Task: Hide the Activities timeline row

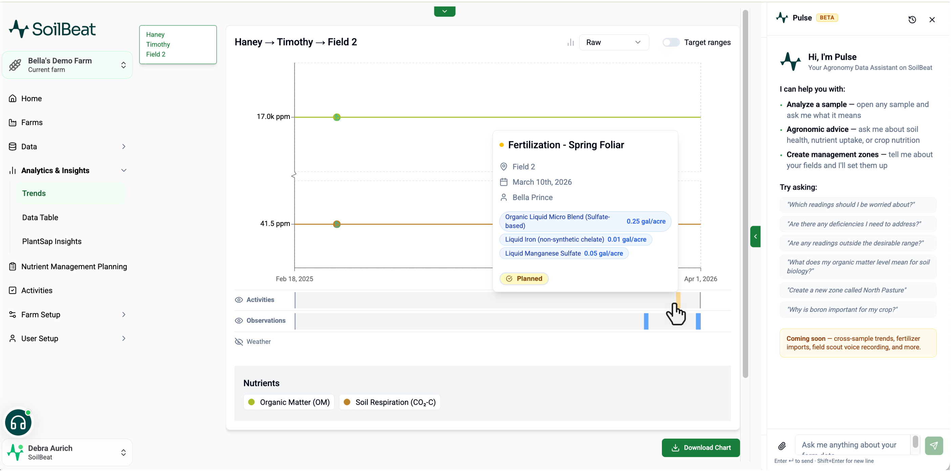Action: (x=239, y=300)
